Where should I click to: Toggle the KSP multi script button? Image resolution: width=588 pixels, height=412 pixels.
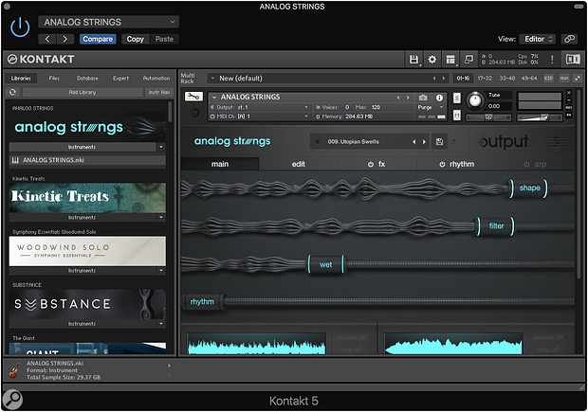pos(548,79)
